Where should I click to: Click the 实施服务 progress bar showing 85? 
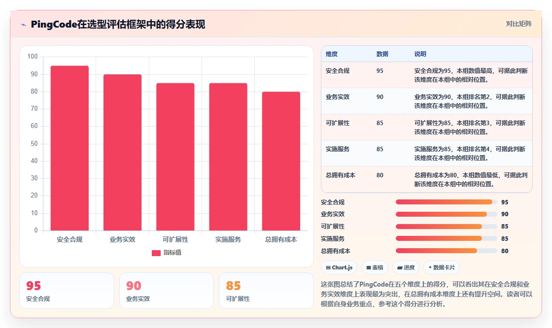pyautogui.click(x=447, y=238)
